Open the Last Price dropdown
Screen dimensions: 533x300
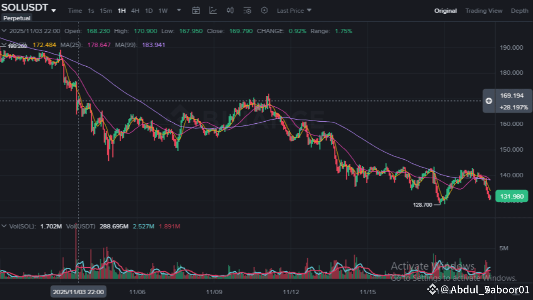294,11
